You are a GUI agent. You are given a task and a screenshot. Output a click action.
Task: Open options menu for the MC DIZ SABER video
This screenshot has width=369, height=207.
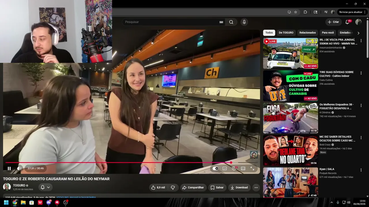tap(361, 138)
